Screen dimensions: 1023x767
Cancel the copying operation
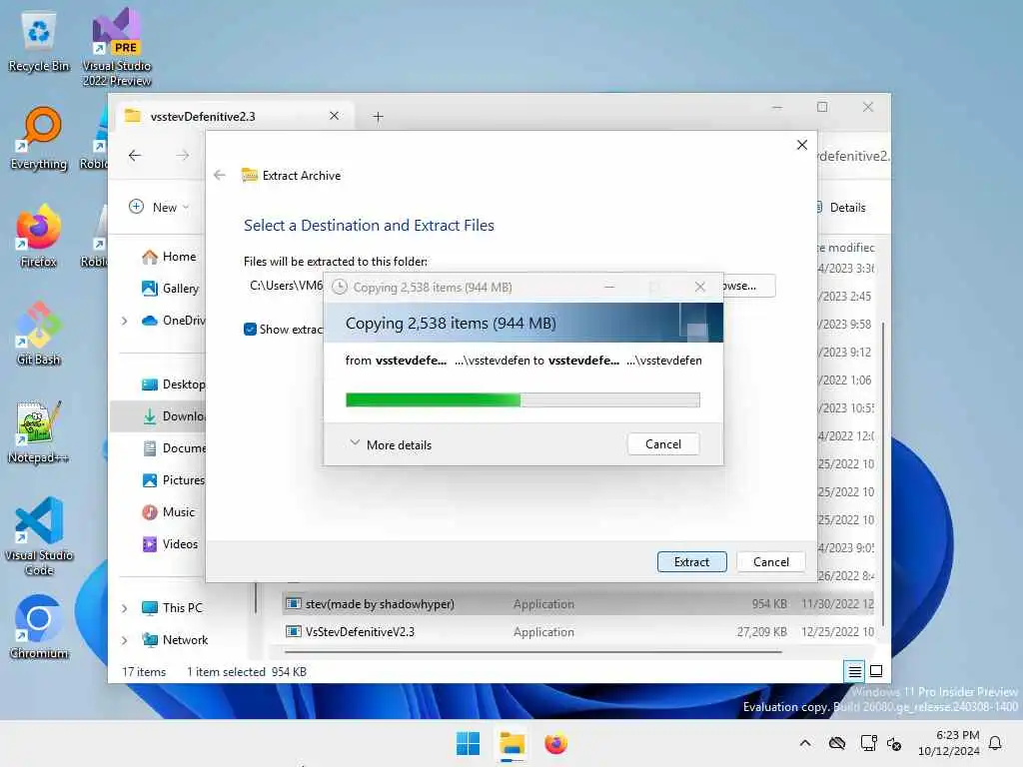click(x=663, y=444)
